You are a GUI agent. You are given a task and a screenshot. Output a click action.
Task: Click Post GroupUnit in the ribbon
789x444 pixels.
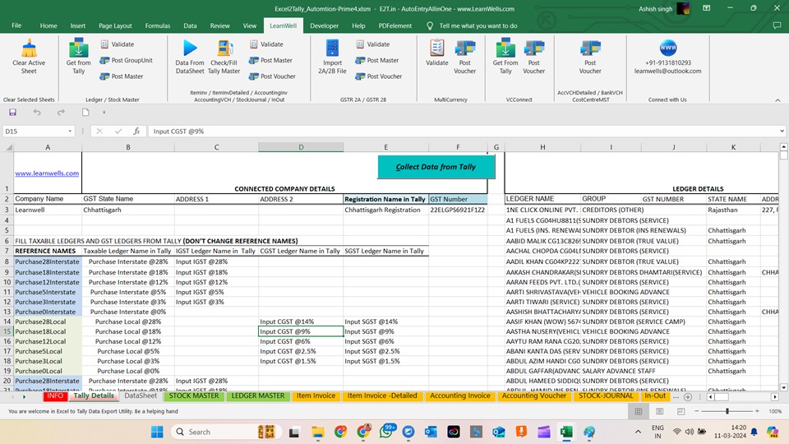[126, 60]
